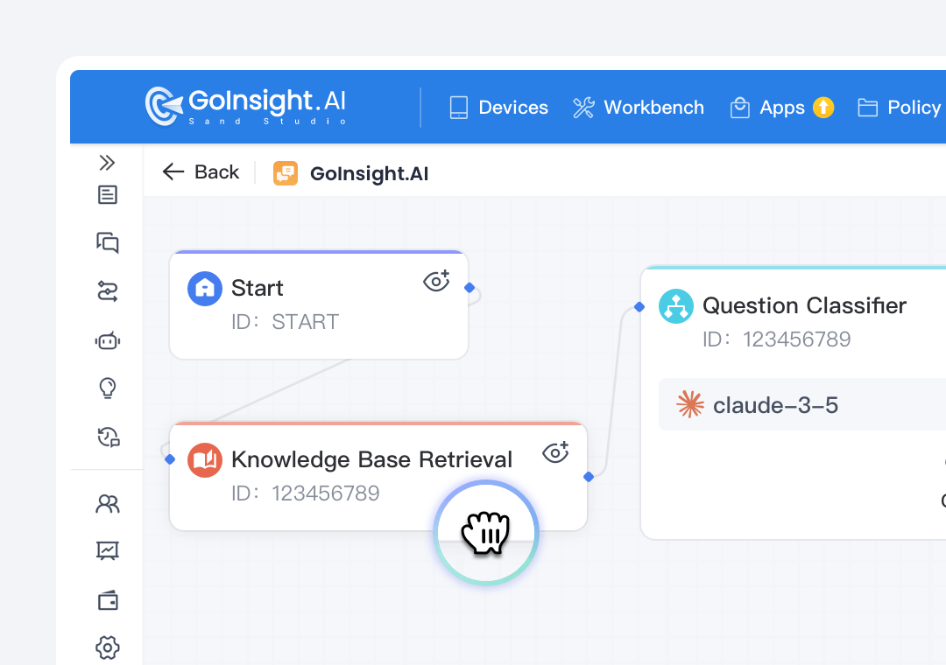Click the GoInsight.AI logo in header
Image resolution: width=946 pixels, height=665 pixels.
point(245,106)
